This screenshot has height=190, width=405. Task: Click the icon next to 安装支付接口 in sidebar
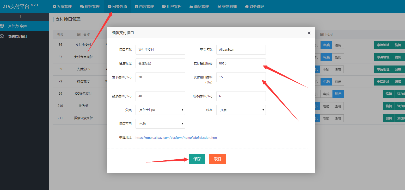pos(2,36)
